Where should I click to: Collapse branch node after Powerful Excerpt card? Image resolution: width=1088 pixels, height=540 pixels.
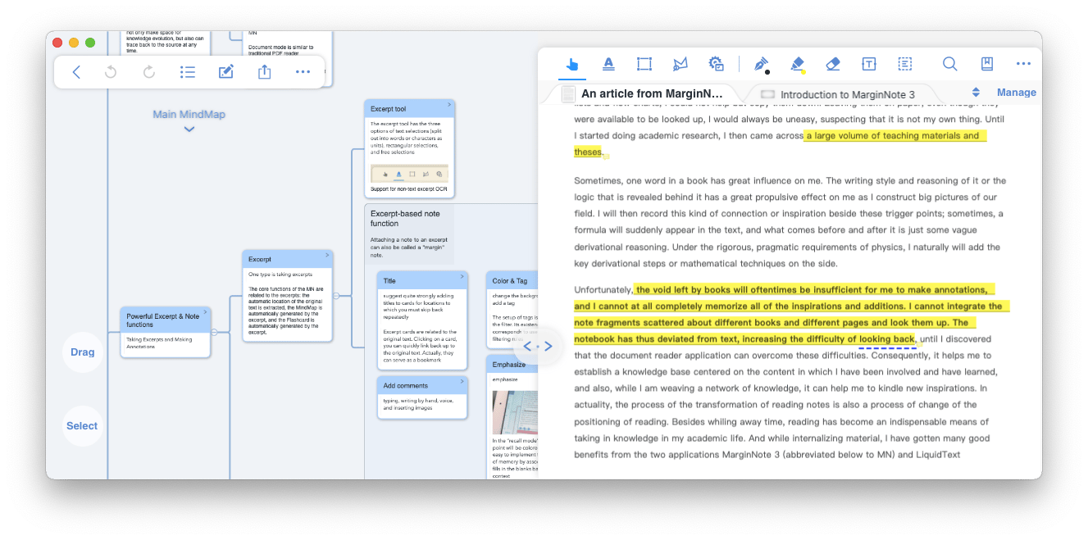pos(214,333)
